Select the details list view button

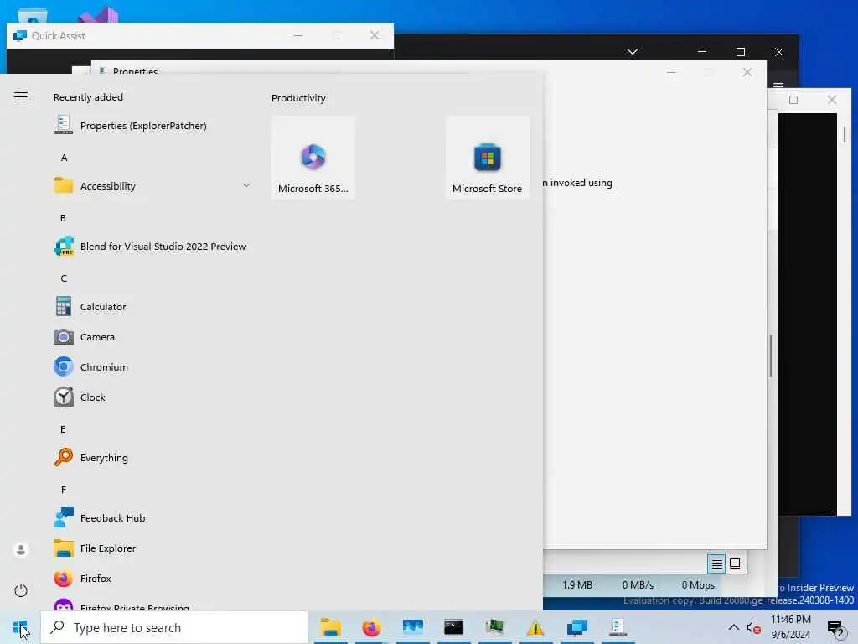click(717, 563)
